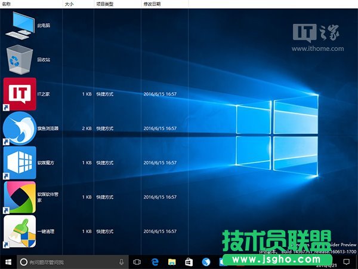Click the 1 KB size in IT之家 row
The image size is (358, 269).
tap(87, 94)
